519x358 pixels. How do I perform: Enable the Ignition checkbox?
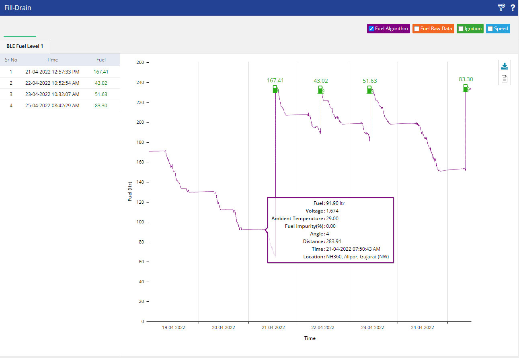(461, 29)
